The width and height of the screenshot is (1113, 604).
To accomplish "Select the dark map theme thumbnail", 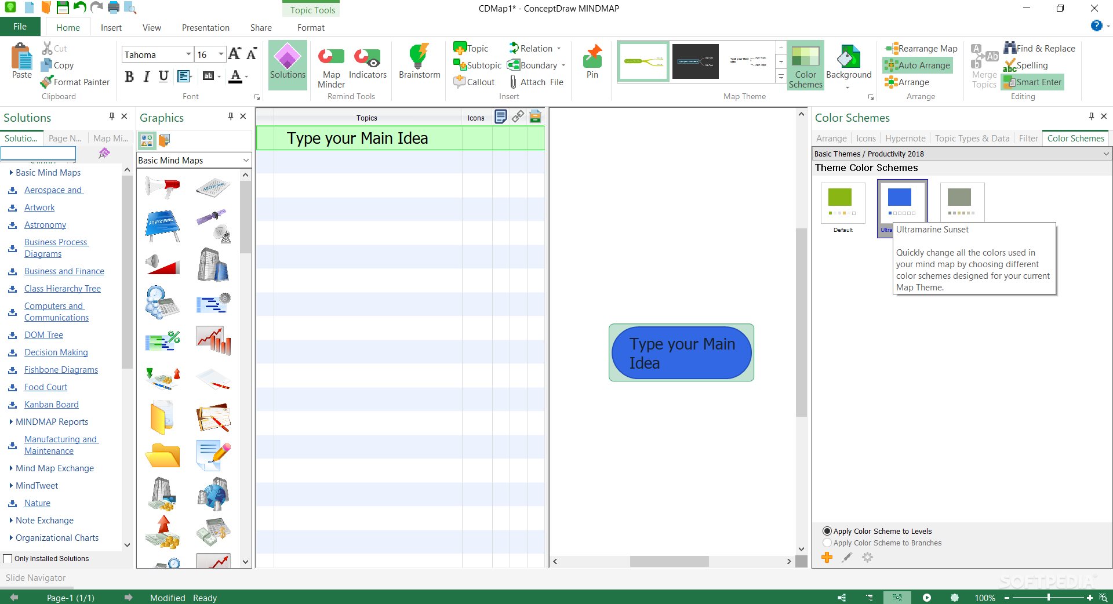I will pos(695,61).
